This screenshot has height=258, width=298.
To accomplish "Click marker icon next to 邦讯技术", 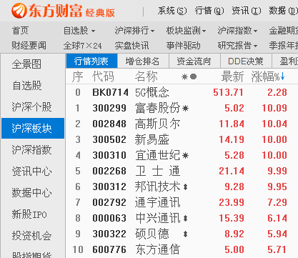I will (186, 187).
